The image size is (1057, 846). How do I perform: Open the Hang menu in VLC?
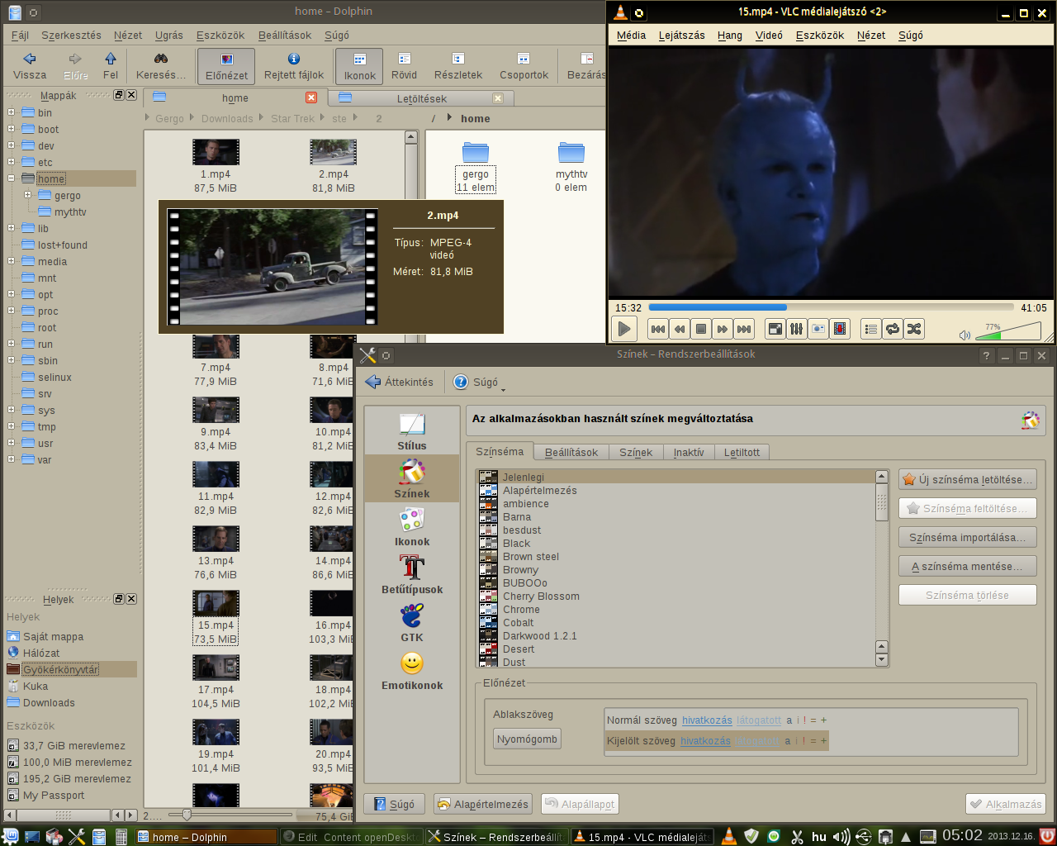point(730,36)
